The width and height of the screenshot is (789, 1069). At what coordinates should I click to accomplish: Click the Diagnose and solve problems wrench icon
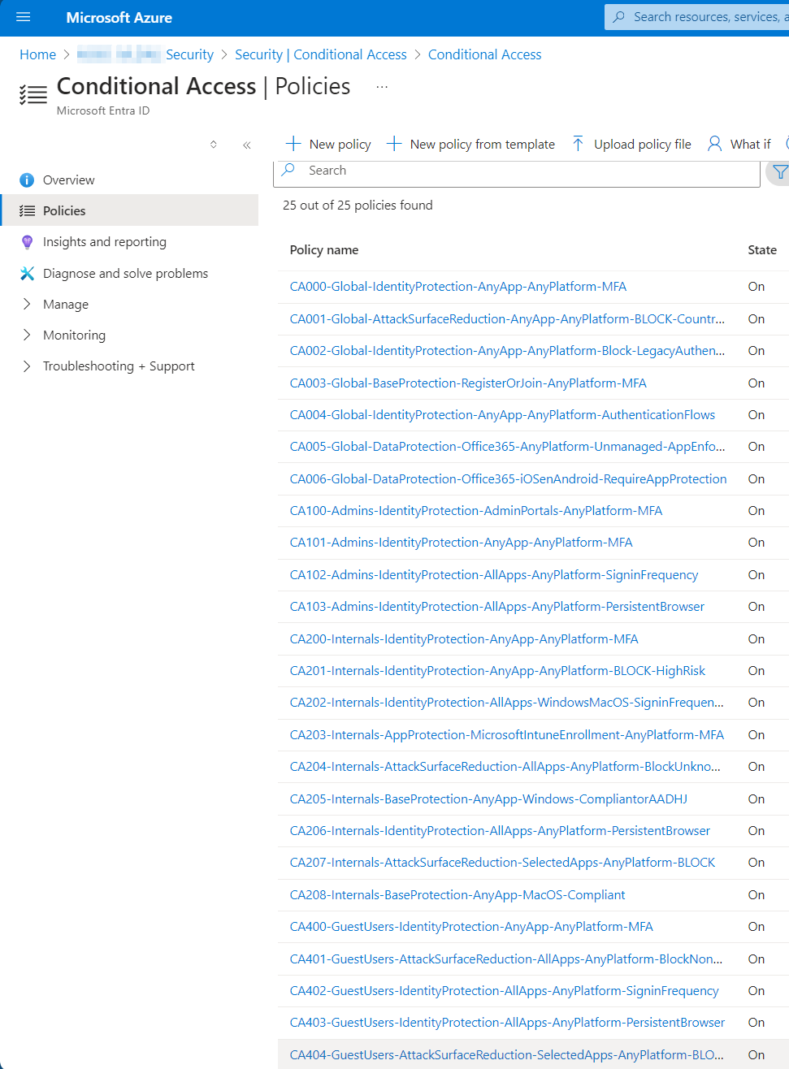click(27, 274)
